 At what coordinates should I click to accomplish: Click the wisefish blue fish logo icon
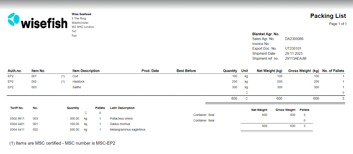click(13, 19)
